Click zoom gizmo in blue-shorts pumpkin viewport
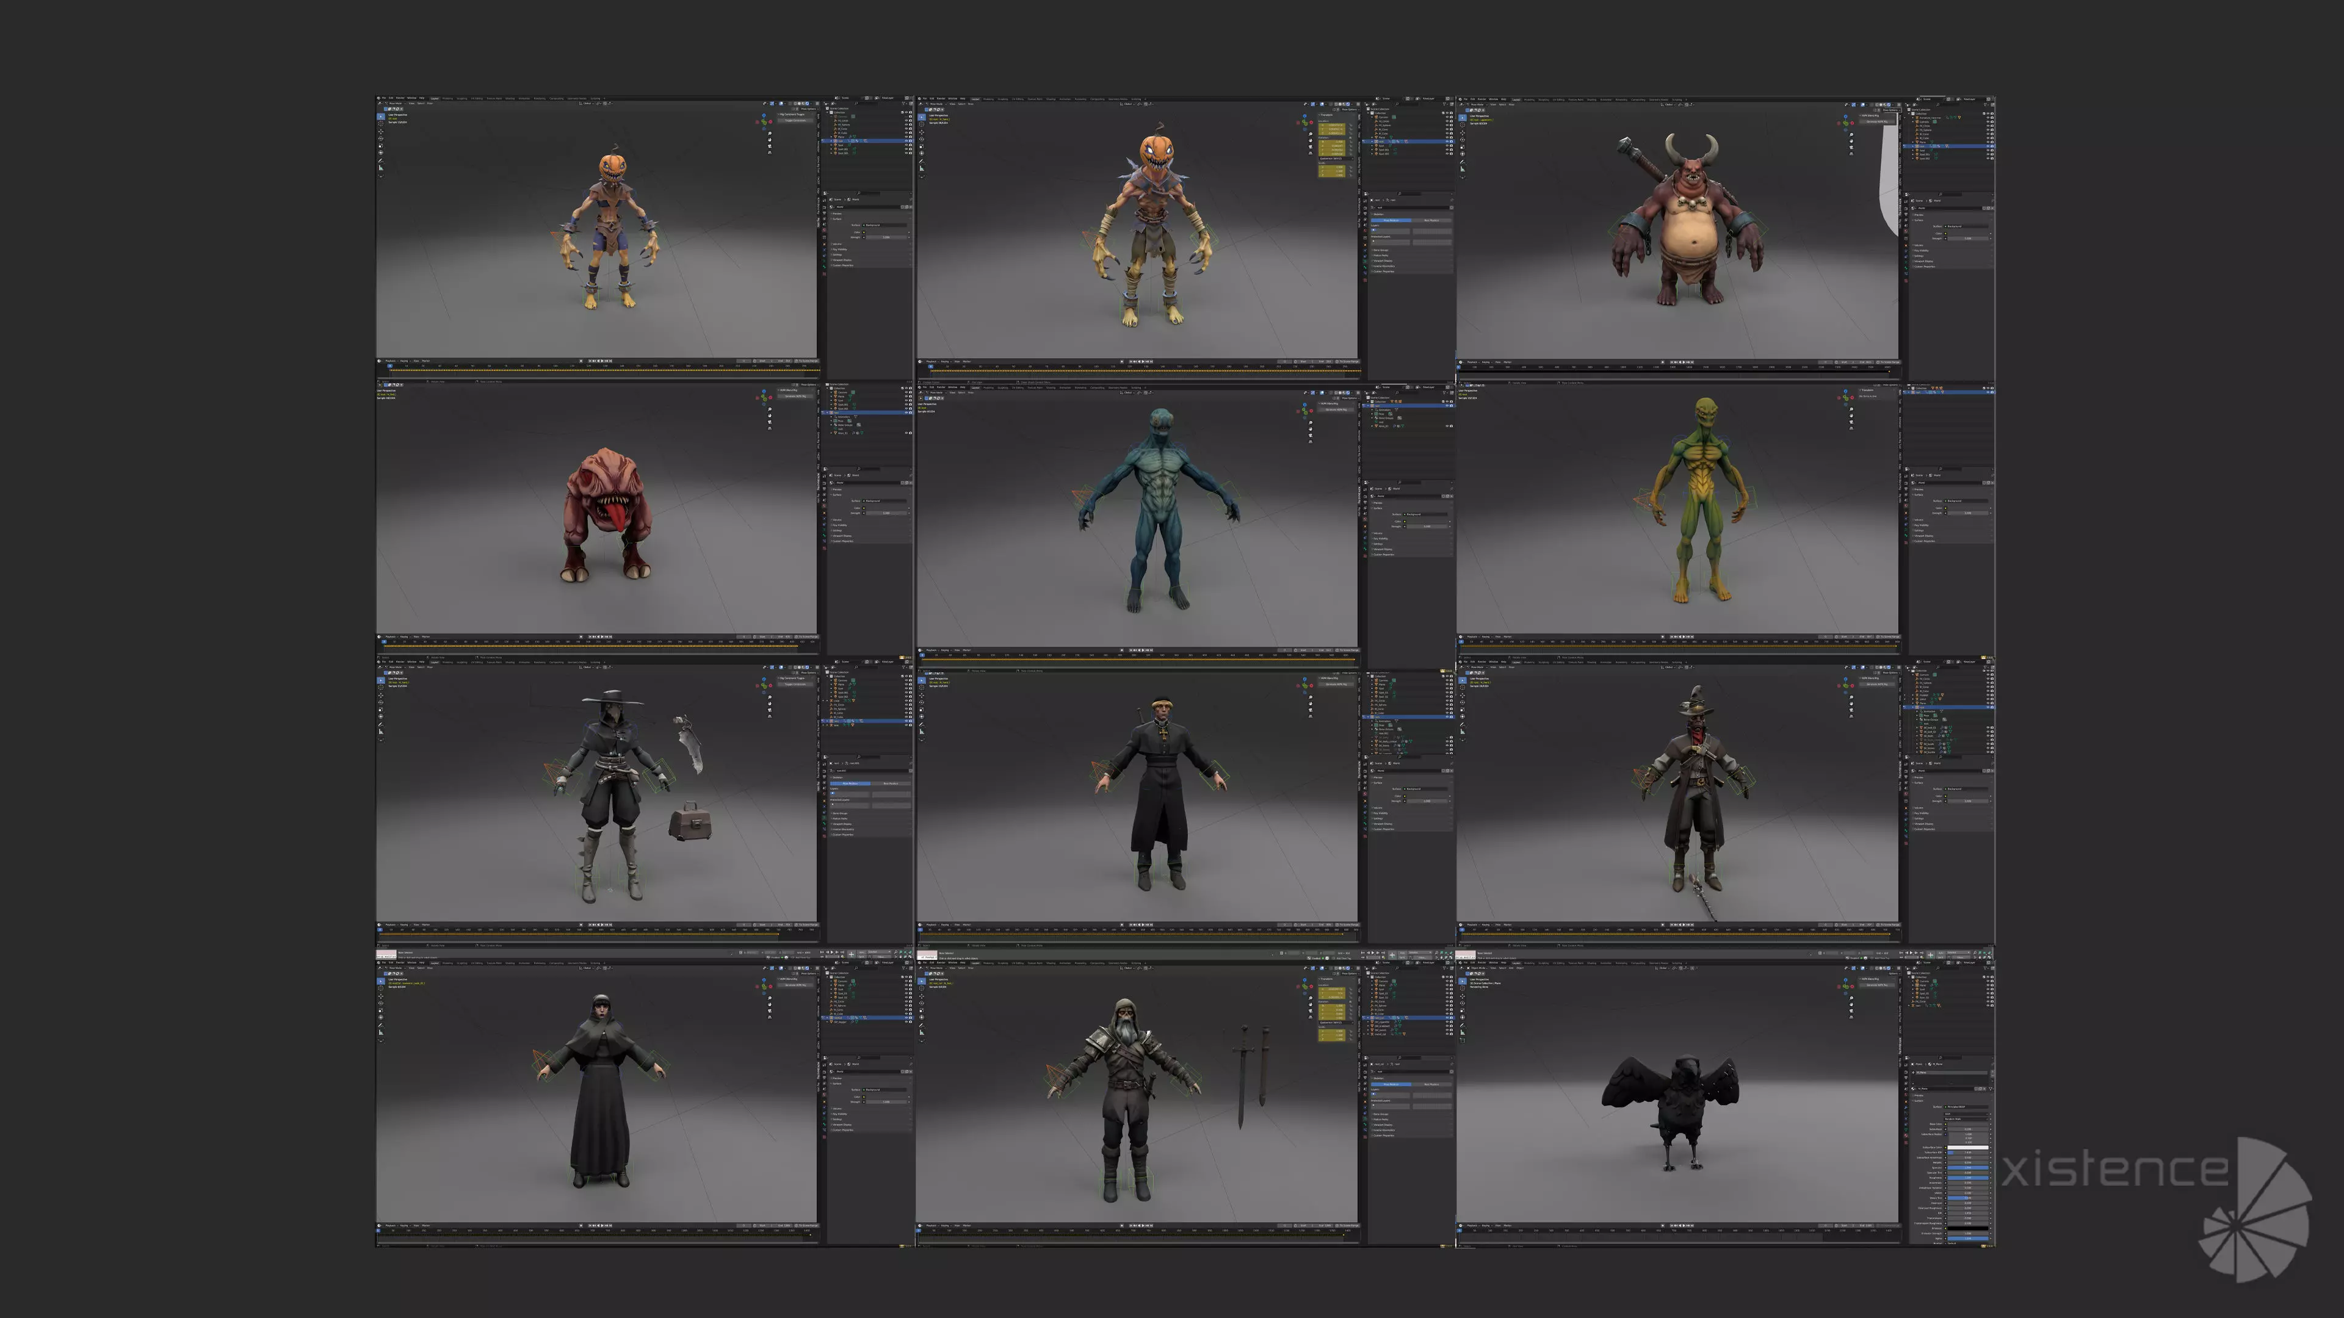 tap(770, 134)
